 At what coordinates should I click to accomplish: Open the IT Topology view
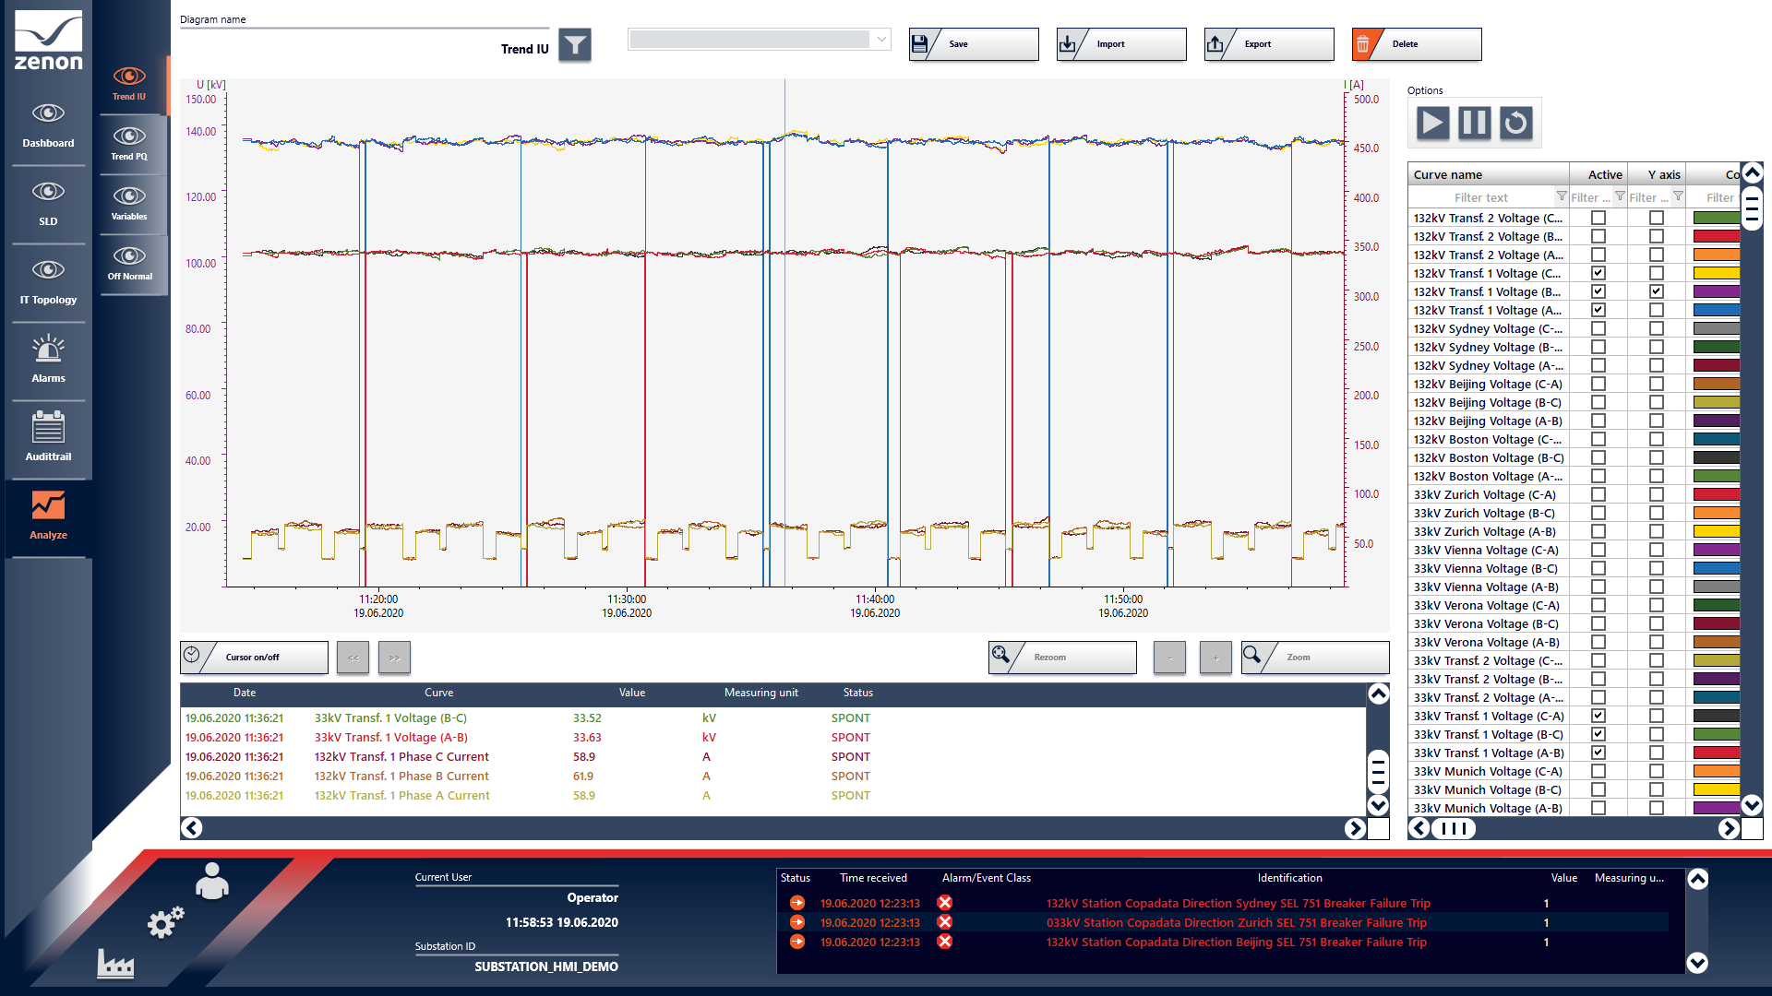48,281
